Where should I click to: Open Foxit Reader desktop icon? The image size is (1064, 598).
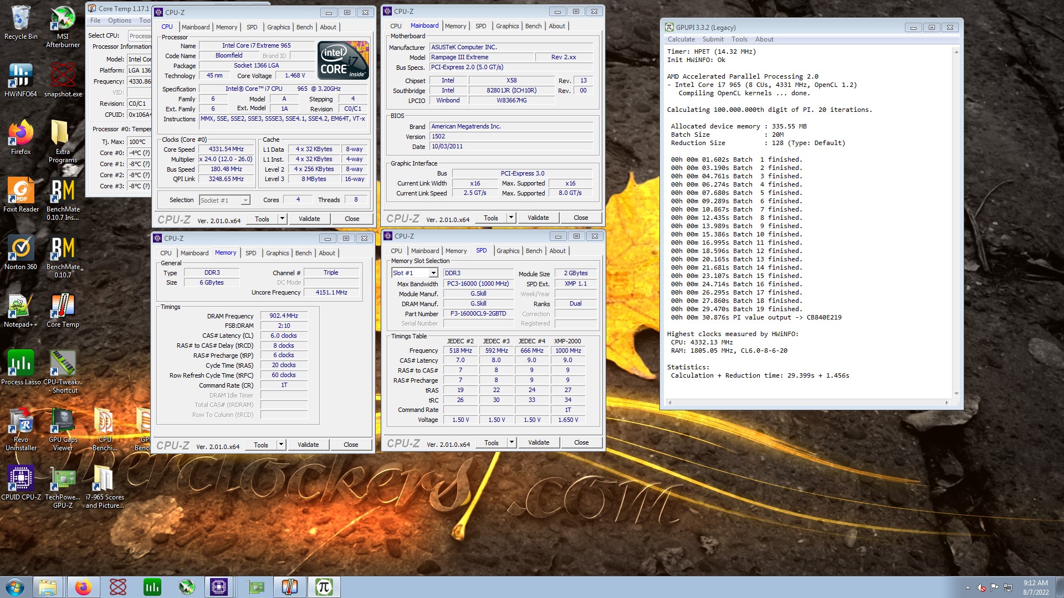pos(21,195)
